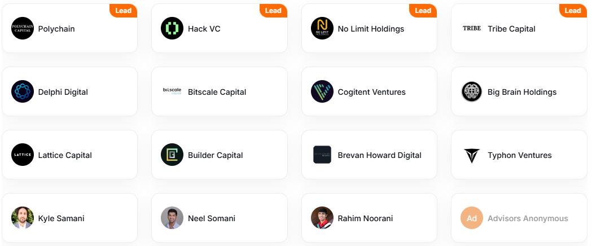Select the Typhon Ventures name text

pos(520,155)
